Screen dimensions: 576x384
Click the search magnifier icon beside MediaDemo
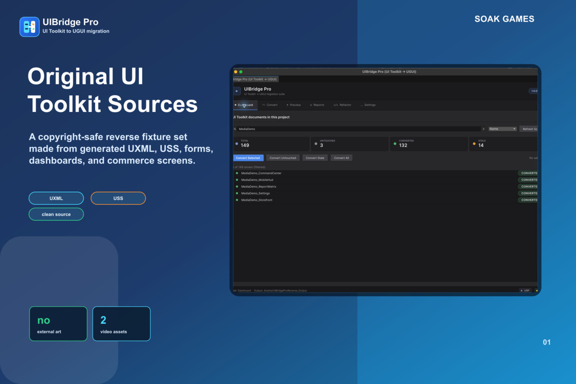[235, 129]
